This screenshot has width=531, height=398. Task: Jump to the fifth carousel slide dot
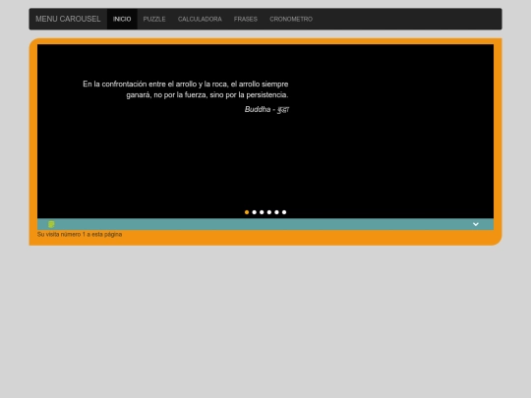276,212
